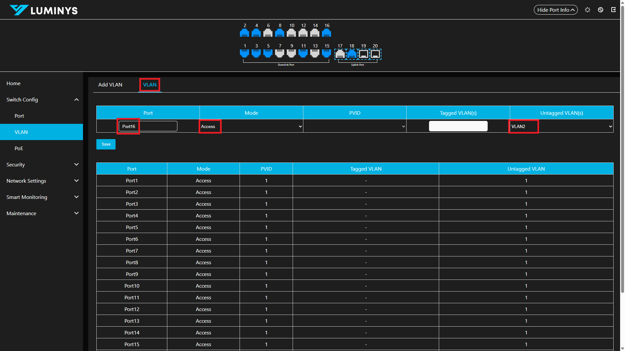Click port 8 icon in top row

pos(280,33)
